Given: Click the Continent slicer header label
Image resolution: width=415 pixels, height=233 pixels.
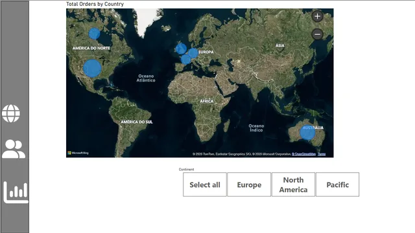Looking at the screenshot, I should pos(186,170).
